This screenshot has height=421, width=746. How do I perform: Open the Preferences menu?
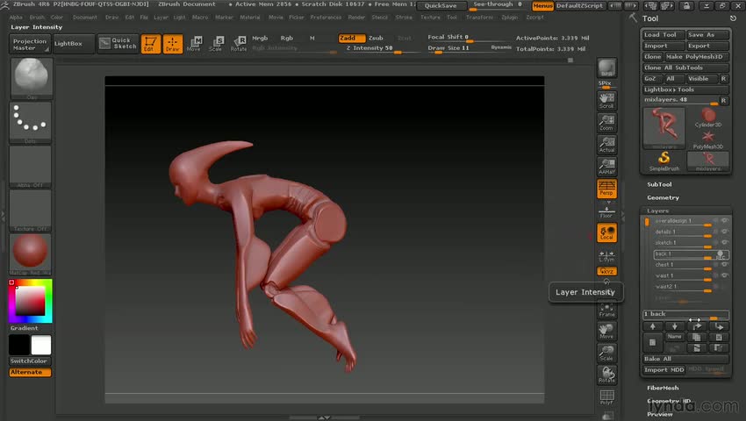[x=326, y=17]
